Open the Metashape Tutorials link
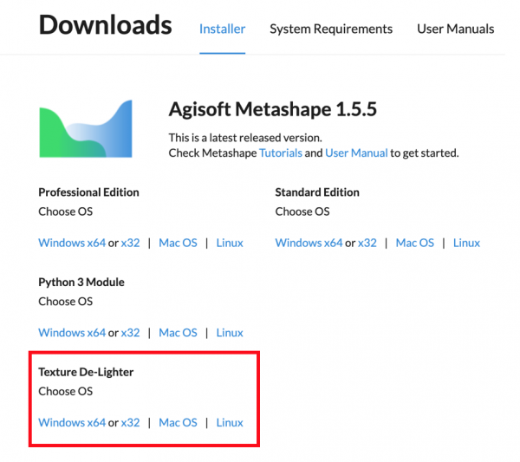Viewport: 520px width, 462px height. tap(281, 153)
